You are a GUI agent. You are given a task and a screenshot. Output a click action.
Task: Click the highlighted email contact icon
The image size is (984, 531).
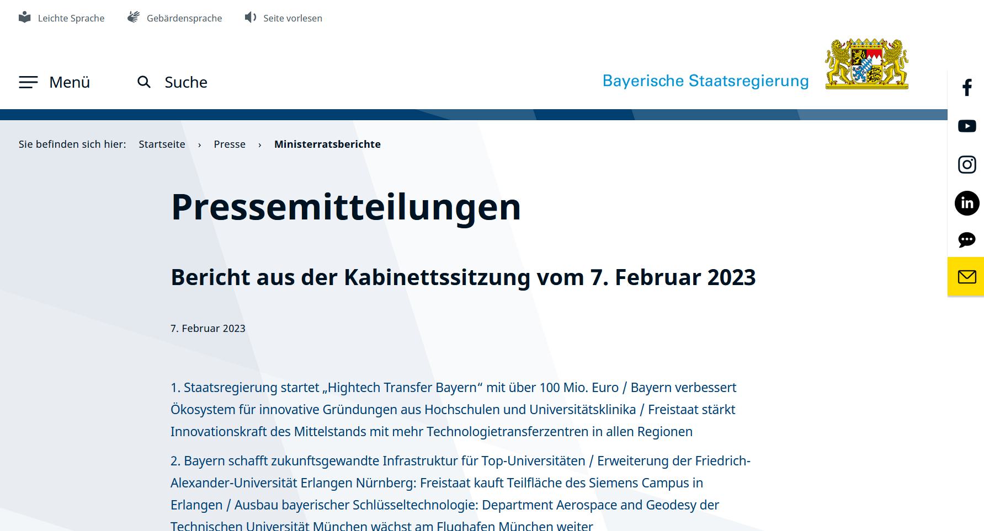pos(966,276)
